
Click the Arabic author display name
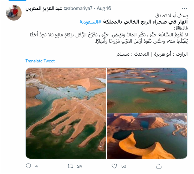point(44,9)
